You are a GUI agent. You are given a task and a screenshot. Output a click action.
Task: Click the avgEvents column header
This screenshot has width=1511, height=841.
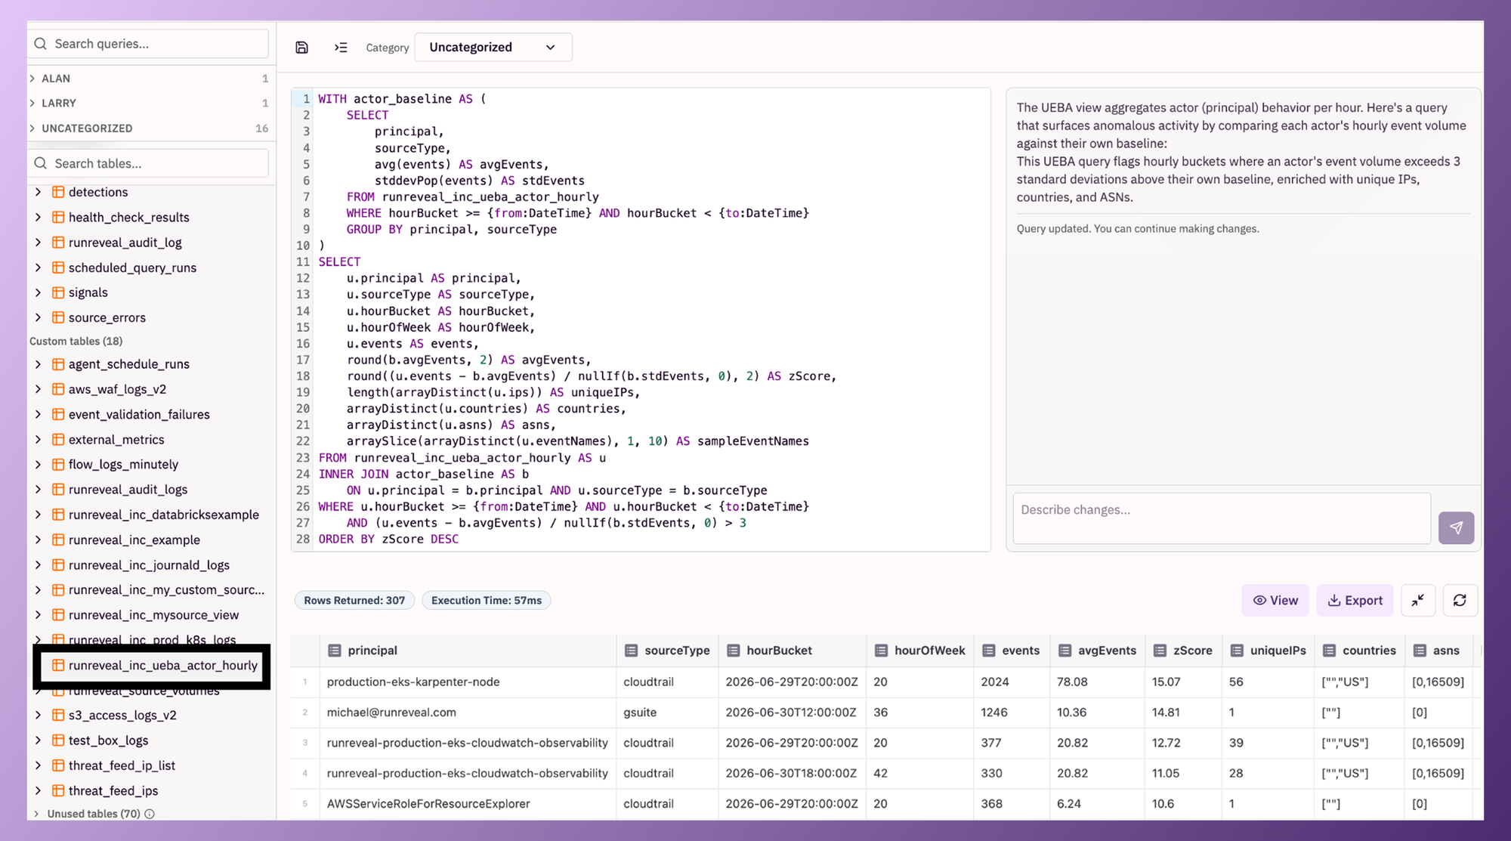click(x=1097, y=651)
